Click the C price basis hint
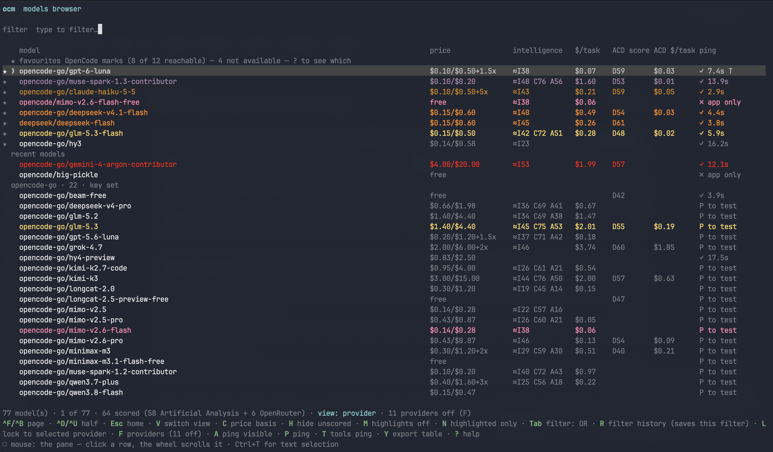This screenshot has width=773, height=452. point(249,423)
